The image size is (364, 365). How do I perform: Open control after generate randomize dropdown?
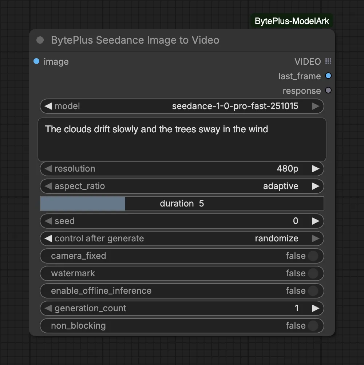(x=182, y=238)
